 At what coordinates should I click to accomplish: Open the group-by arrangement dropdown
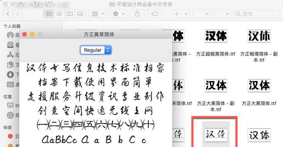(x=97, y=14)
